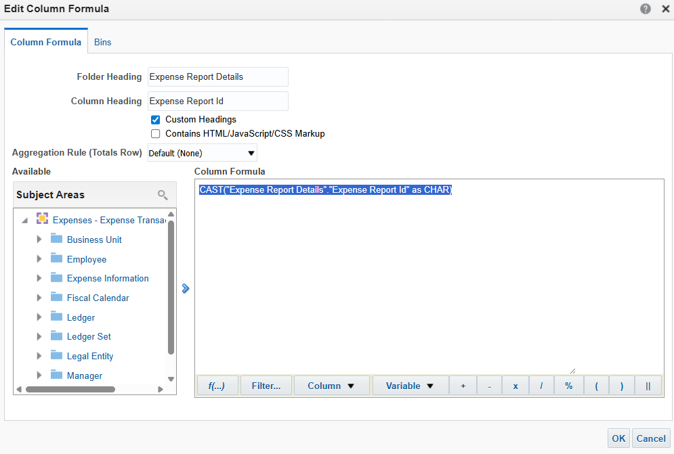Toggle the Custom Headings checkbox

click(156, 120)
